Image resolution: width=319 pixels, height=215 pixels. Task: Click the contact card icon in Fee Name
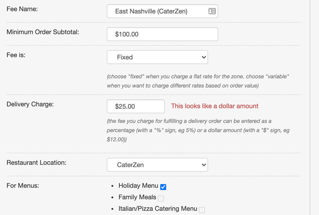click(x=212, y=11)
